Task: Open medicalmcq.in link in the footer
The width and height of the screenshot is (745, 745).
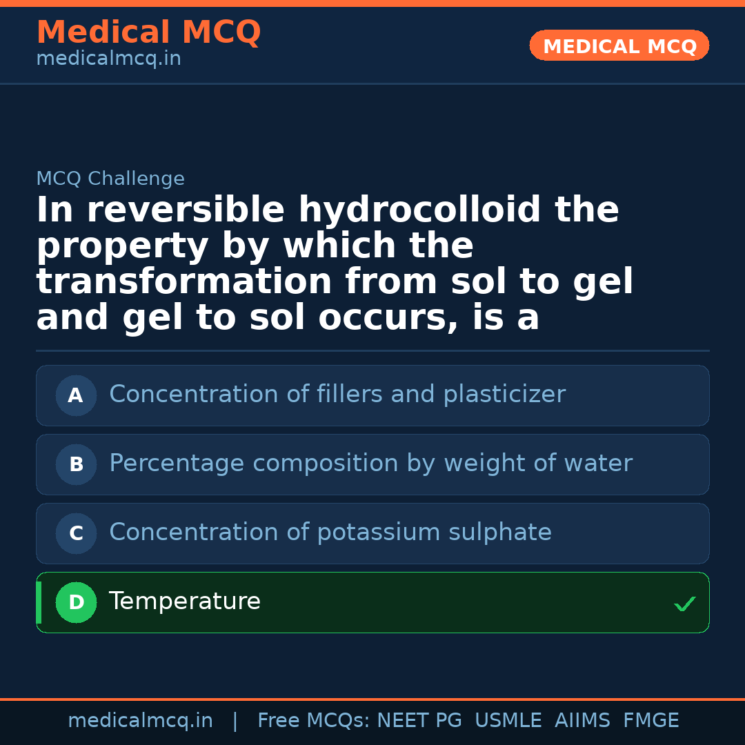Action: point(140,721)
